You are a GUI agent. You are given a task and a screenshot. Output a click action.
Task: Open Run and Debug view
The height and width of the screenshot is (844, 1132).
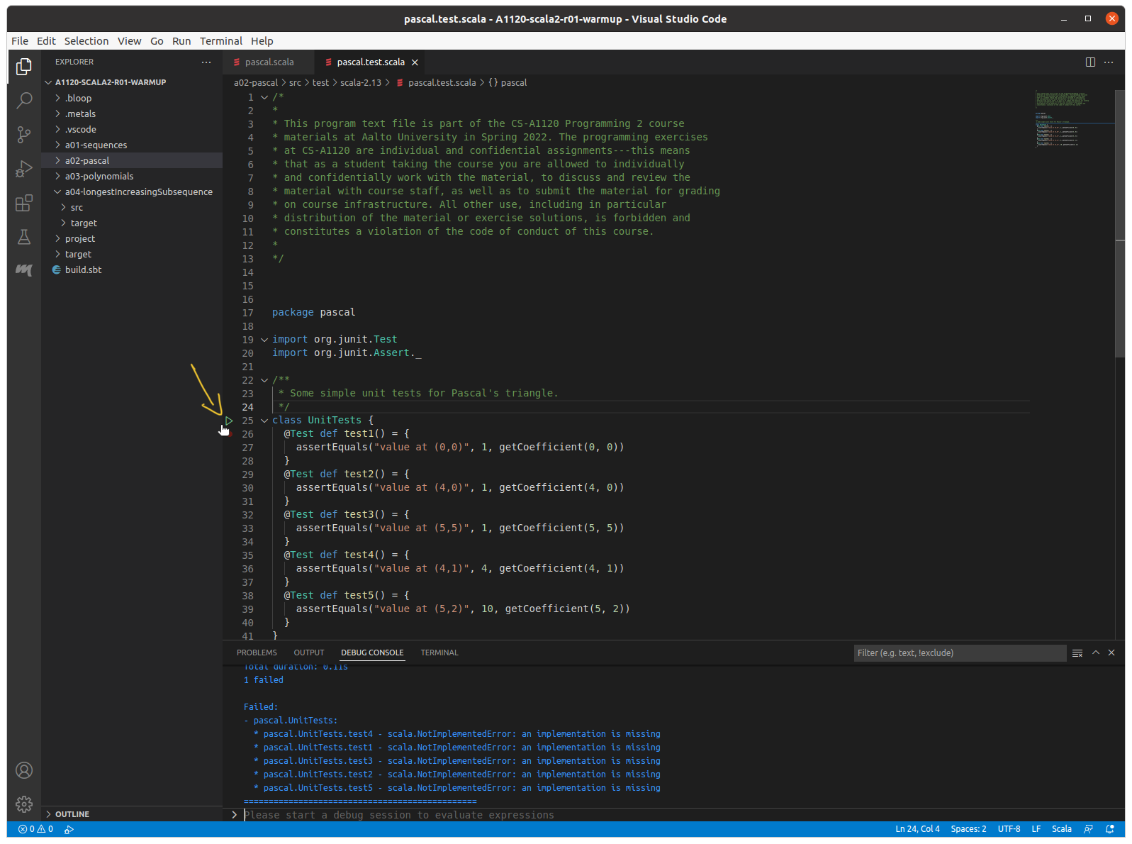[24, 169]
